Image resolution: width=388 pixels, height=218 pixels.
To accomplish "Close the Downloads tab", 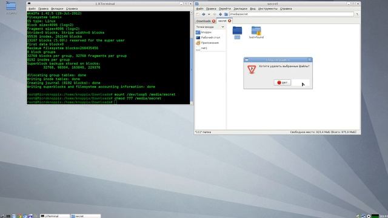I will point(214,21).
